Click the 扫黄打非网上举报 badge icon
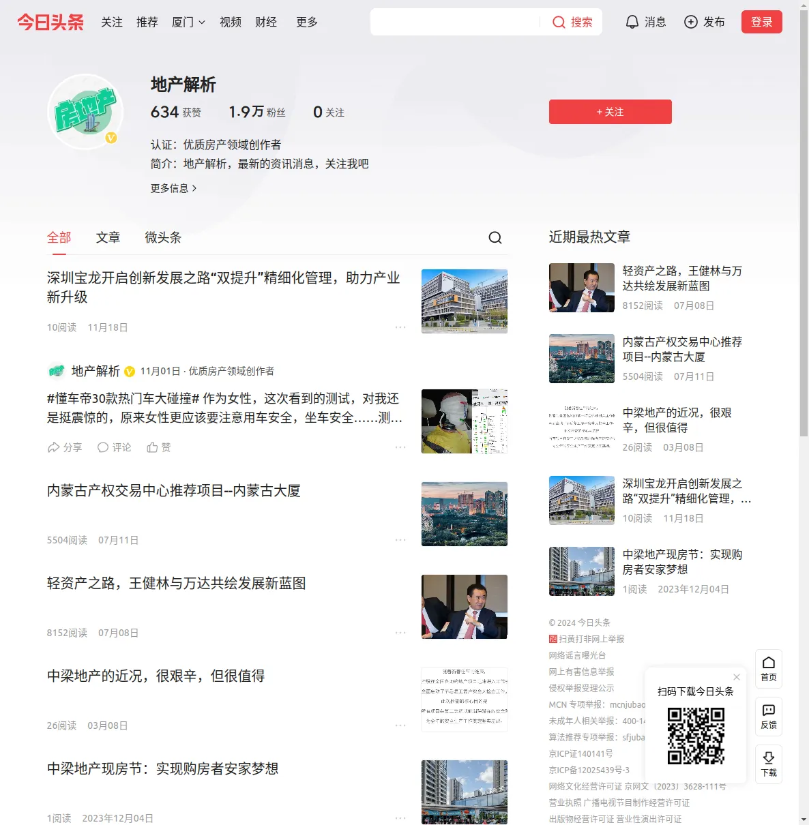 coord(553,639)
